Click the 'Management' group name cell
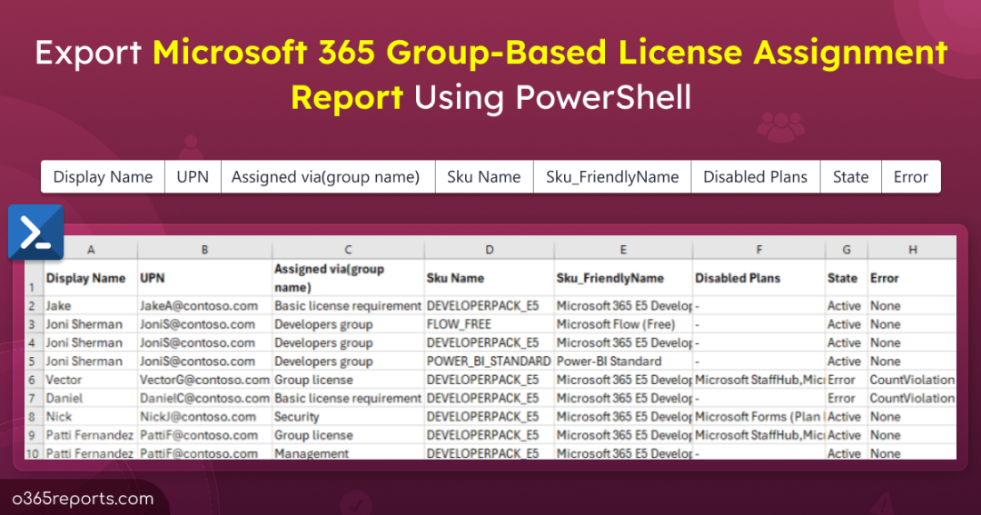This screenshot has height=515, width=981. pos(348,452)
